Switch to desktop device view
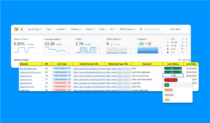 click(x=16, y=29)
